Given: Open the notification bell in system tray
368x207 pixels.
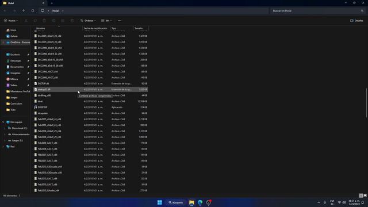Looking at the screenshot, I should tap(363, 202).
